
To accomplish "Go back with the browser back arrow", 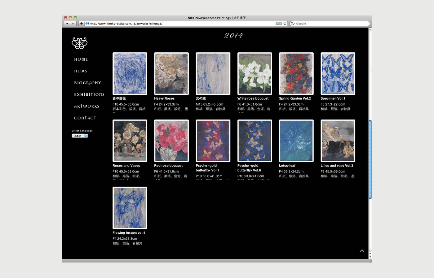I will click(67, 24).
